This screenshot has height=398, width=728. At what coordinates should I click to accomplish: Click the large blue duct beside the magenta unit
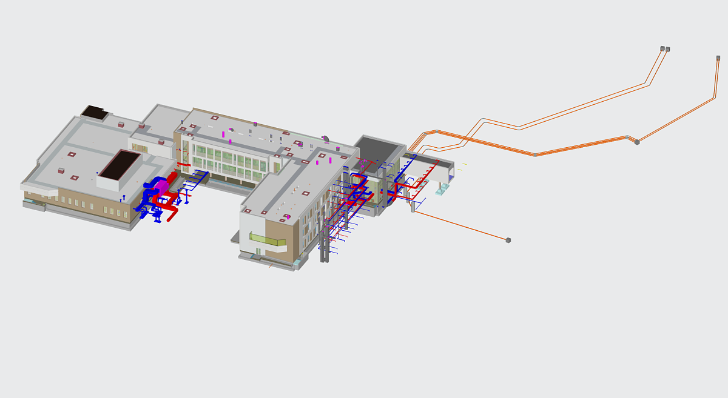coord(149,187)
